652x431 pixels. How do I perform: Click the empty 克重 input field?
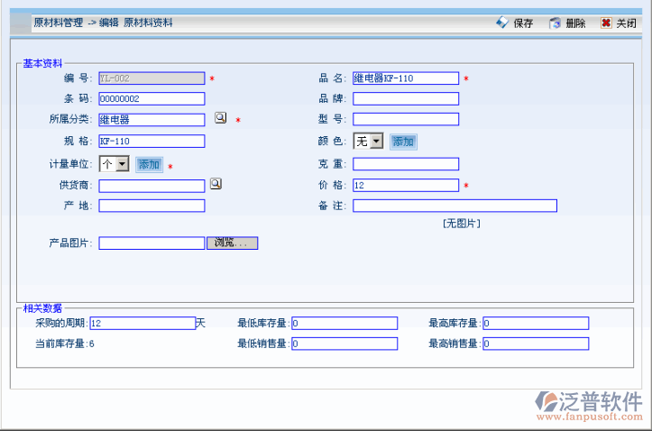tap(406, 164)
